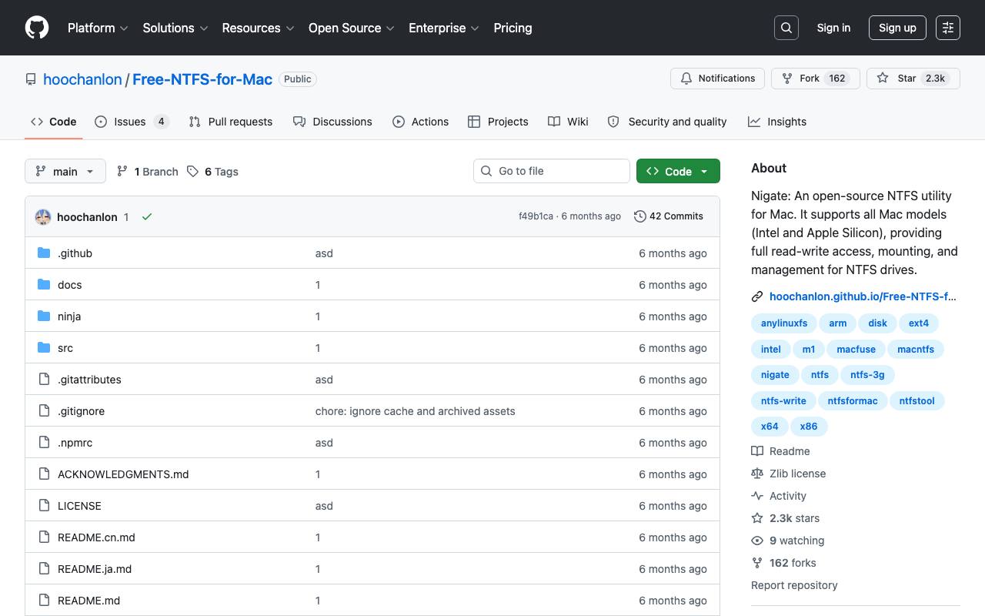Click the LICENSE file icon
The width and height of the screenshot is (985, 616).
tap(44, 506)
